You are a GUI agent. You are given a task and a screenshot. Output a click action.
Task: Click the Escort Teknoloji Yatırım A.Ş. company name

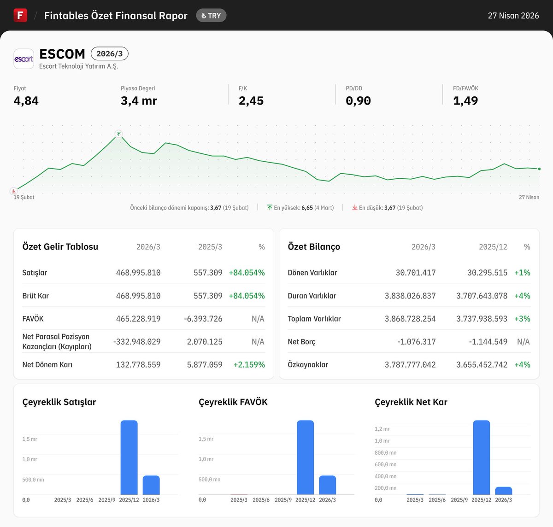coord(79,66)
